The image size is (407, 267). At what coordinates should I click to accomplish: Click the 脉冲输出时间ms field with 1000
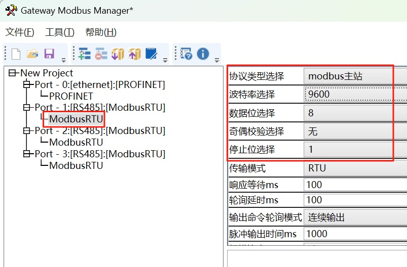pos(355,234)
